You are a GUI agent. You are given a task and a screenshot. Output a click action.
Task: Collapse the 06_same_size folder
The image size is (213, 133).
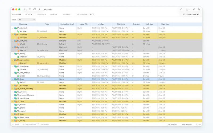click(x=13, y=60)
